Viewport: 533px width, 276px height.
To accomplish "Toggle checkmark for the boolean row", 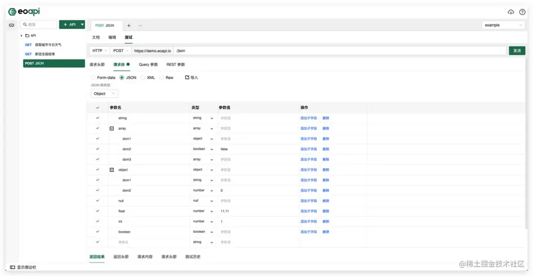I will pyautogui.click(x=98, y=231).
